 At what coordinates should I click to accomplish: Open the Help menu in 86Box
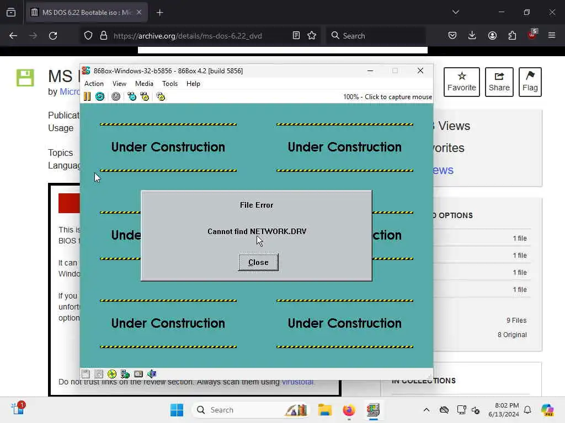[193, 84]
